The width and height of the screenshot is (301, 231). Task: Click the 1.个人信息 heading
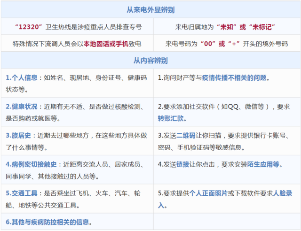pos(21,77)
